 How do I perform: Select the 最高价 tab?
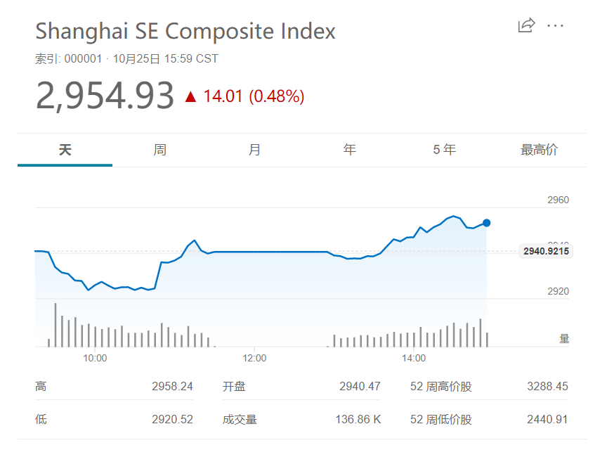539,150
